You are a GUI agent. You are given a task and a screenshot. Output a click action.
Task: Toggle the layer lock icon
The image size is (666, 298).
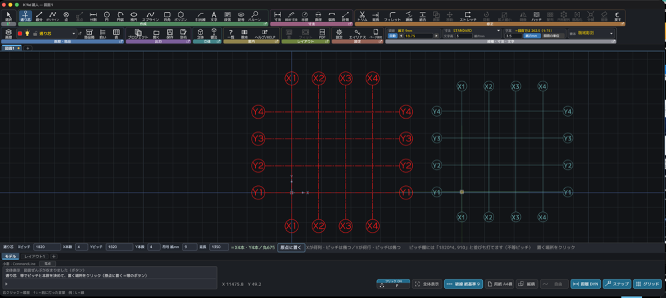[x=35, y=33]
